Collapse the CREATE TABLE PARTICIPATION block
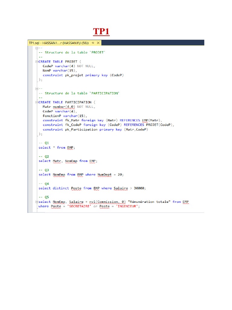This screenshot has width=232, height=310. [x=37, y=102]
